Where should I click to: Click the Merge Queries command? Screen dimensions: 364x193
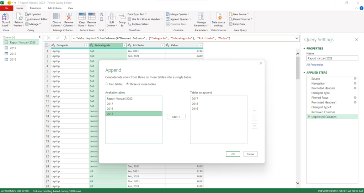(178, 14)
